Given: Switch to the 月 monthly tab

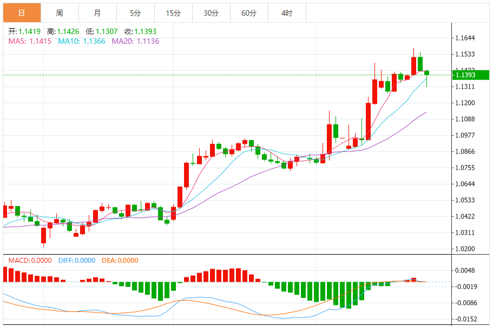Looking at the screenshot, I should [x=97, y=13].
